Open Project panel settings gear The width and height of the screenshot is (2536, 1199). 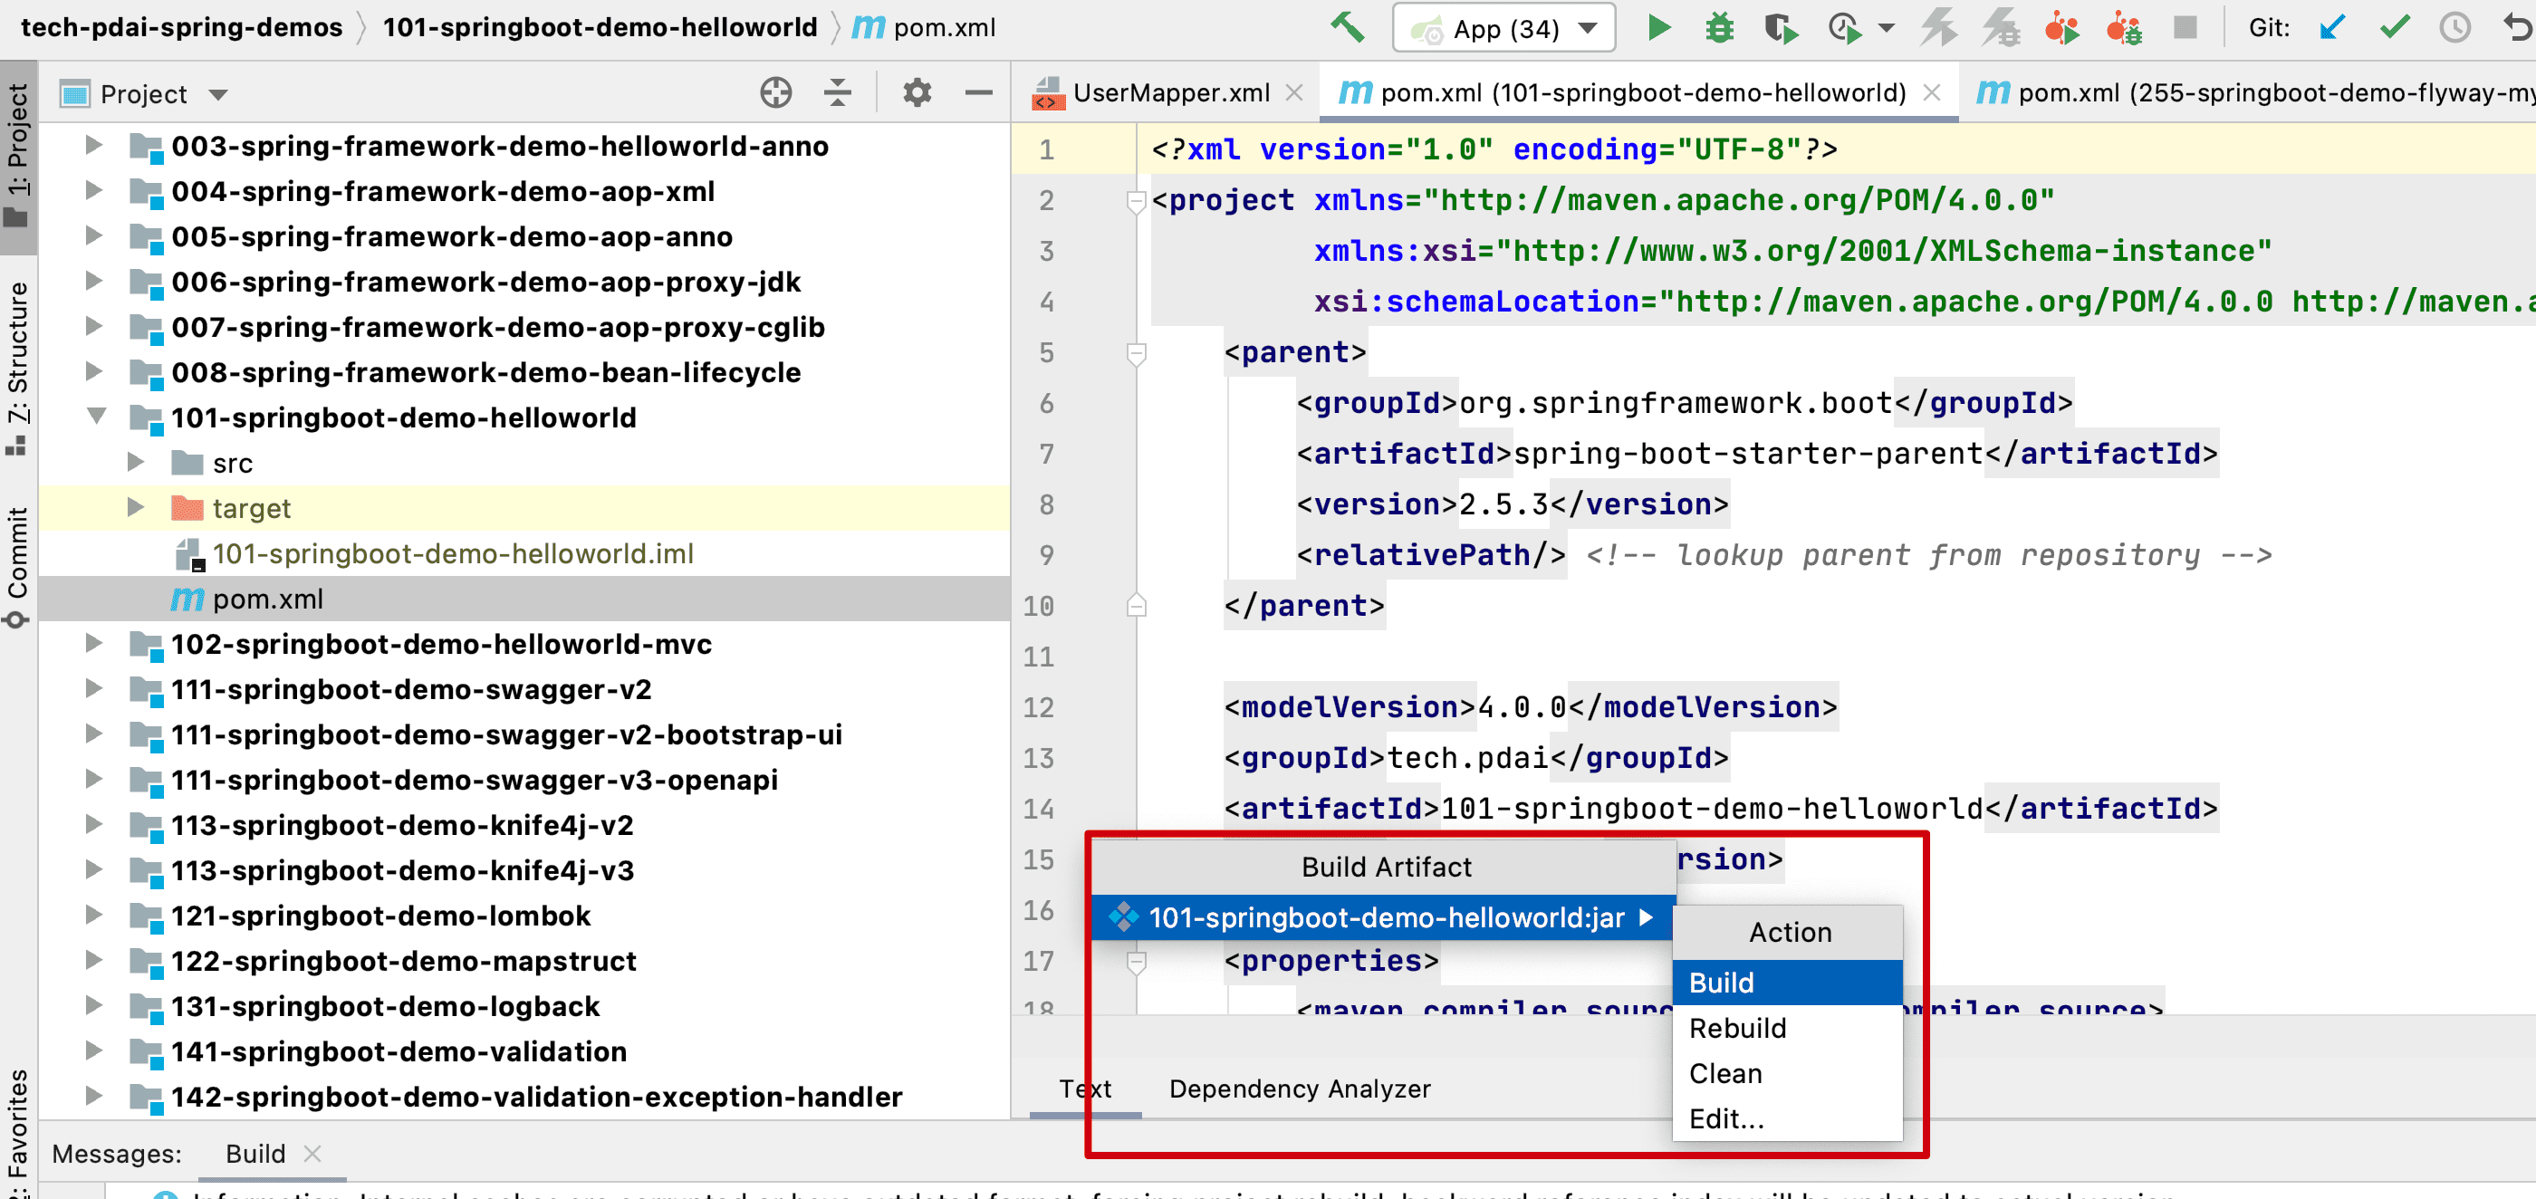coord(917,92)
